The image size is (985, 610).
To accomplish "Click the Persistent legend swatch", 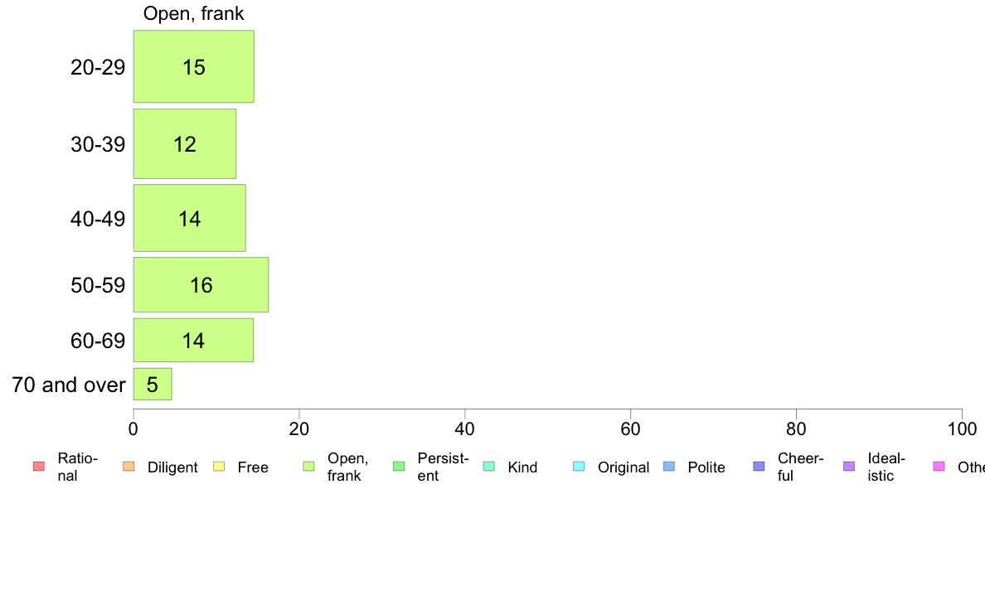I will point(399,466).
